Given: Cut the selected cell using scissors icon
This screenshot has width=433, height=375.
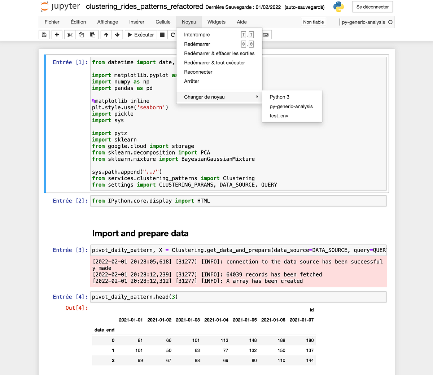Looking at the screenshot, I should click(x=70, y=35).
